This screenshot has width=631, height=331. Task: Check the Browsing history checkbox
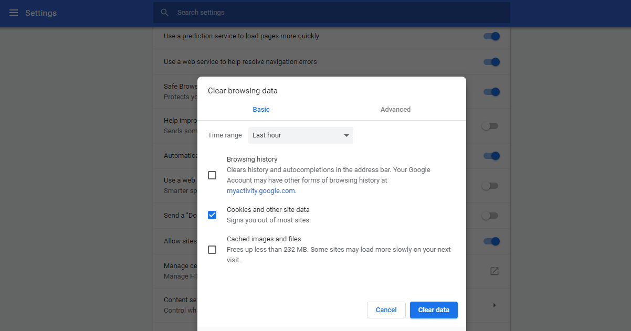point(212,175)
